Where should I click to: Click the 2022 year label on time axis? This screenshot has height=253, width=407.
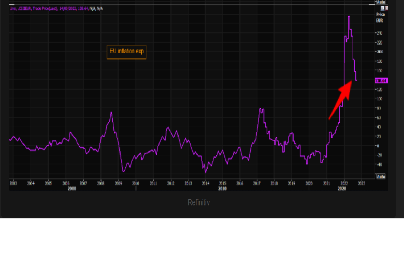click(344, 183)
